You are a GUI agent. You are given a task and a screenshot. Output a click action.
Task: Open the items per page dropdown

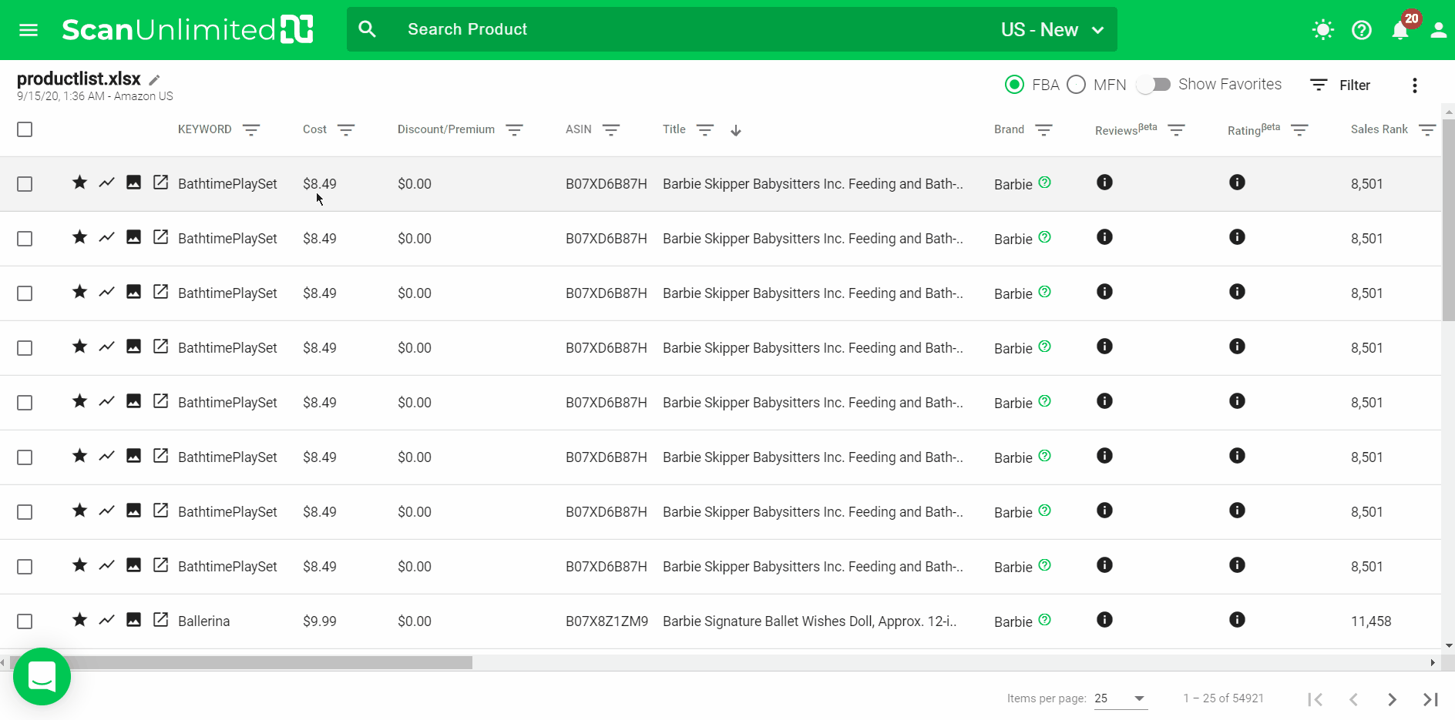[1121, 698]
